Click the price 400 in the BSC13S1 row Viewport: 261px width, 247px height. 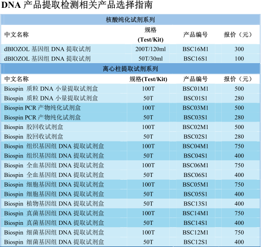click(239, 204)
